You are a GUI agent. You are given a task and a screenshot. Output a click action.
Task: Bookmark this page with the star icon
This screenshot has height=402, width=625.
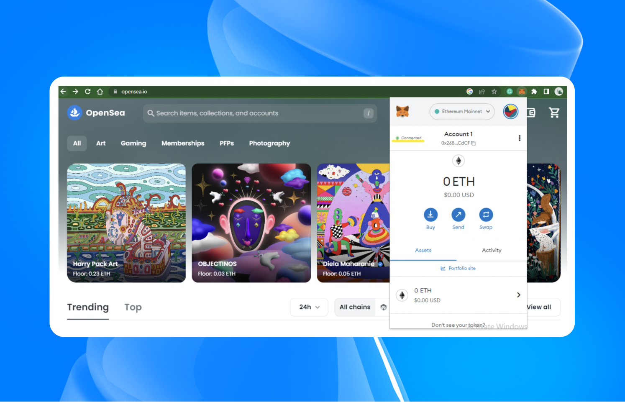click(494, 92)
